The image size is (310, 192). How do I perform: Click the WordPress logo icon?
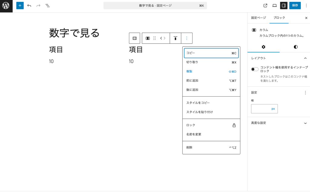(6, 6)
